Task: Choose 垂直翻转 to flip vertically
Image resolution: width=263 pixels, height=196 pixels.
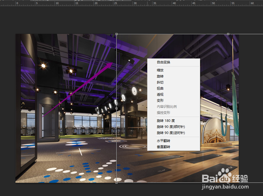Action: [174, 147]
